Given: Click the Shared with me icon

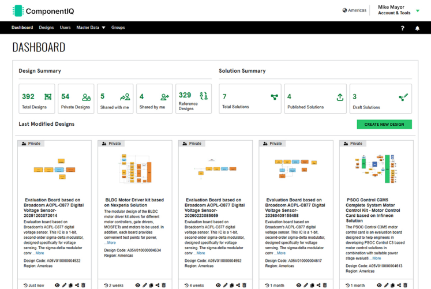Looking at the screenshot, I should point(125,97).
